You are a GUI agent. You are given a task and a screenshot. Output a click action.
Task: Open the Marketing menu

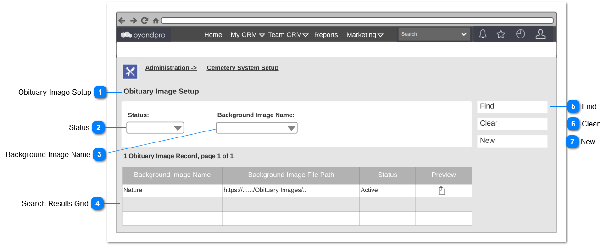point(365,35)
